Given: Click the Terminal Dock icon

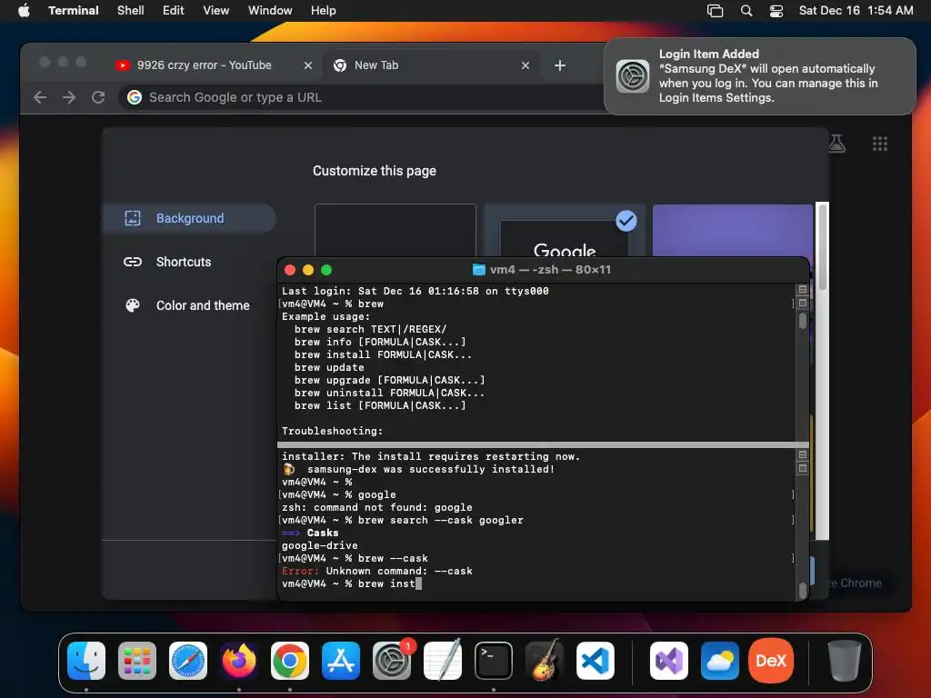Looking at the screenshot, I should coord(494,661).
